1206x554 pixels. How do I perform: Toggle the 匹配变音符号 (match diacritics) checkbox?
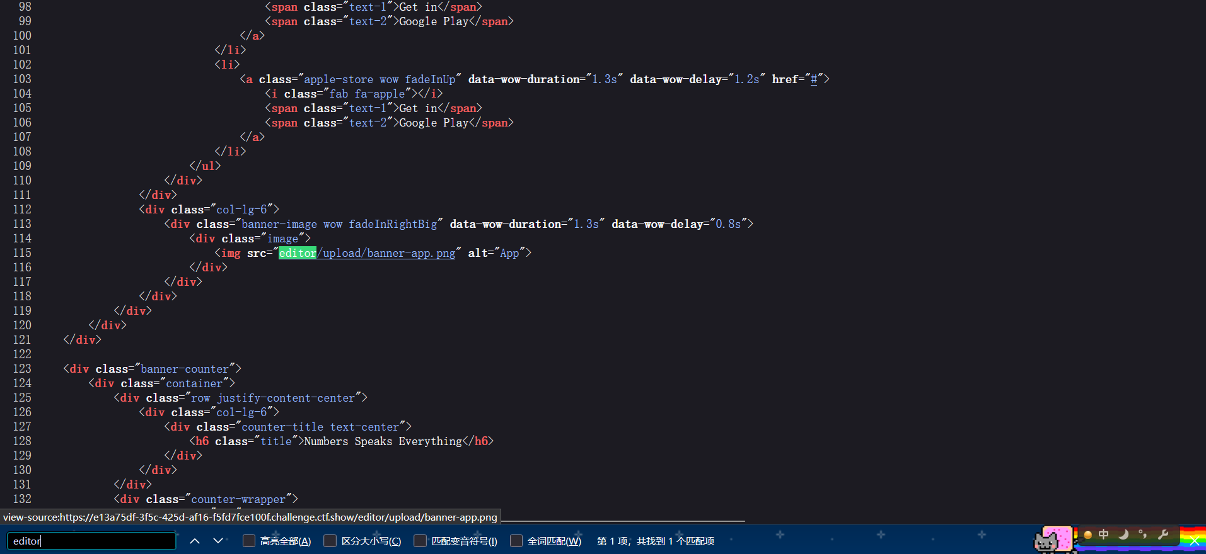(x=420, y=541)
